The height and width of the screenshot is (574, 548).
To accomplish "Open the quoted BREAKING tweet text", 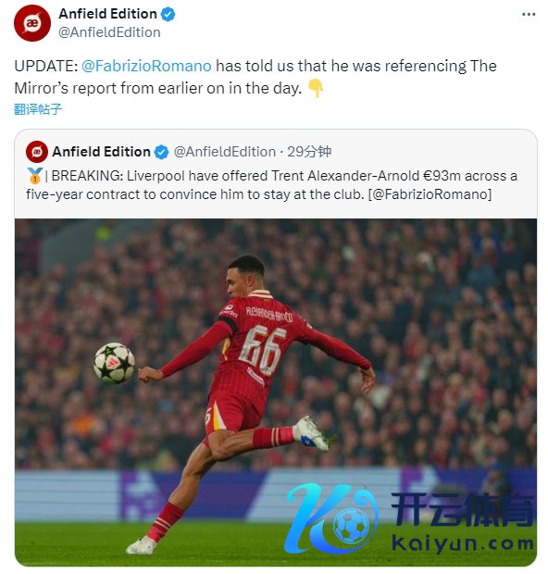I will point(271,185).
